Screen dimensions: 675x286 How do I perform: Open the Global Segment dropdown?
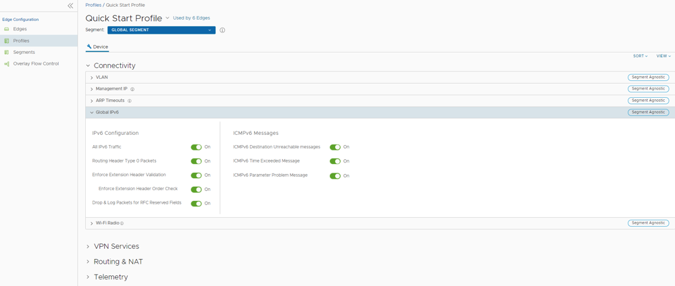pyautogui.click(x=161, y=30)
